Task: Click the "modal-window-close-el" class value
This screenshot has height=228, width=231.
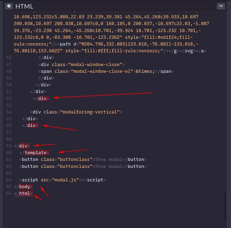Action: click(102, 71)
